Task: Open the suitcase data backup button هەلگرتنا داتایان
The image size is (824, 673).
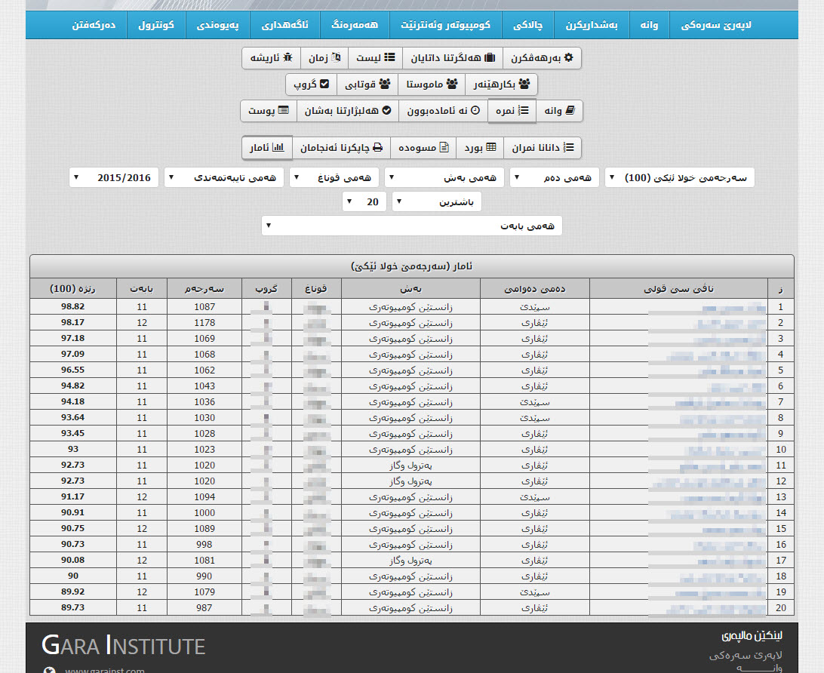Action: tap(451, 58)
